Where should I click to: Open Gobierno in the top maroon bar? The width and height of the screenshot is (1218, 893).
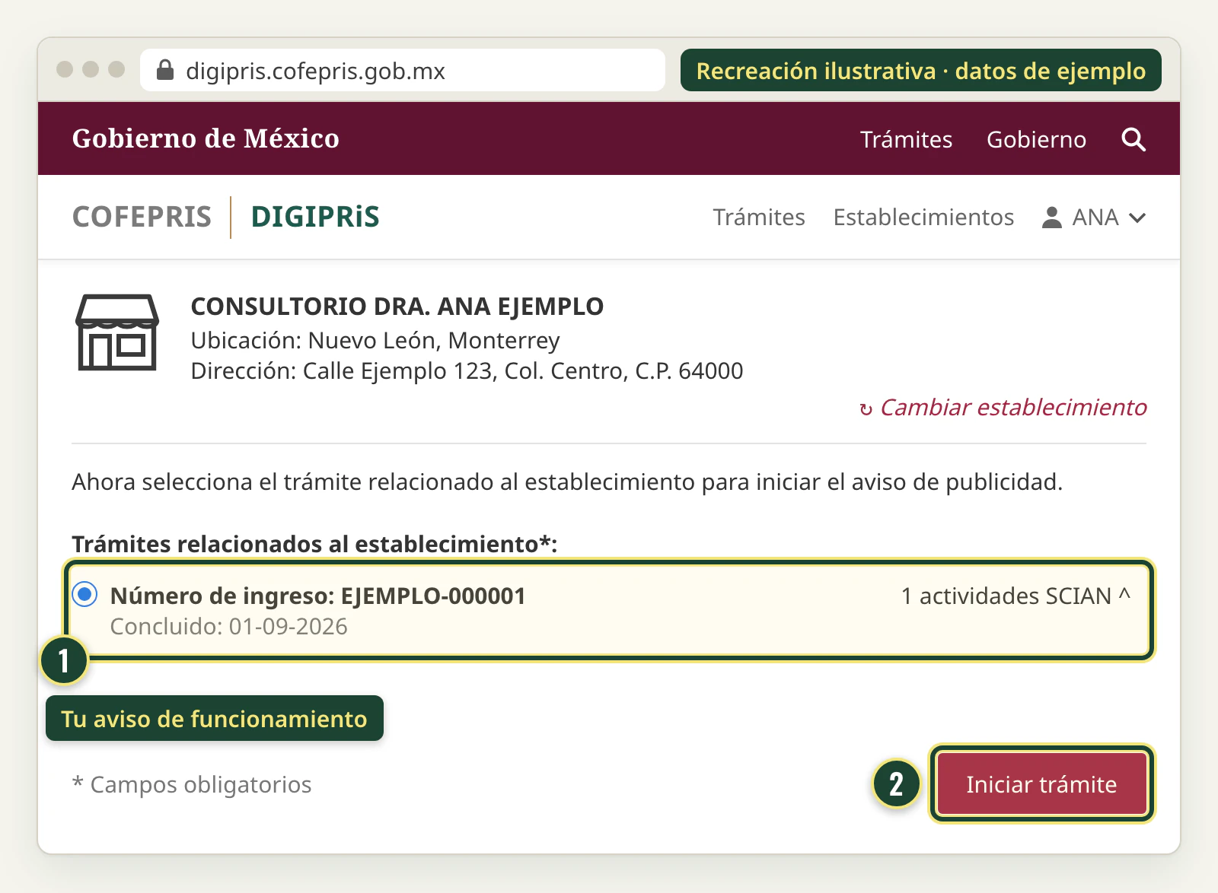pyautogui.click(x=1036, y=139)
